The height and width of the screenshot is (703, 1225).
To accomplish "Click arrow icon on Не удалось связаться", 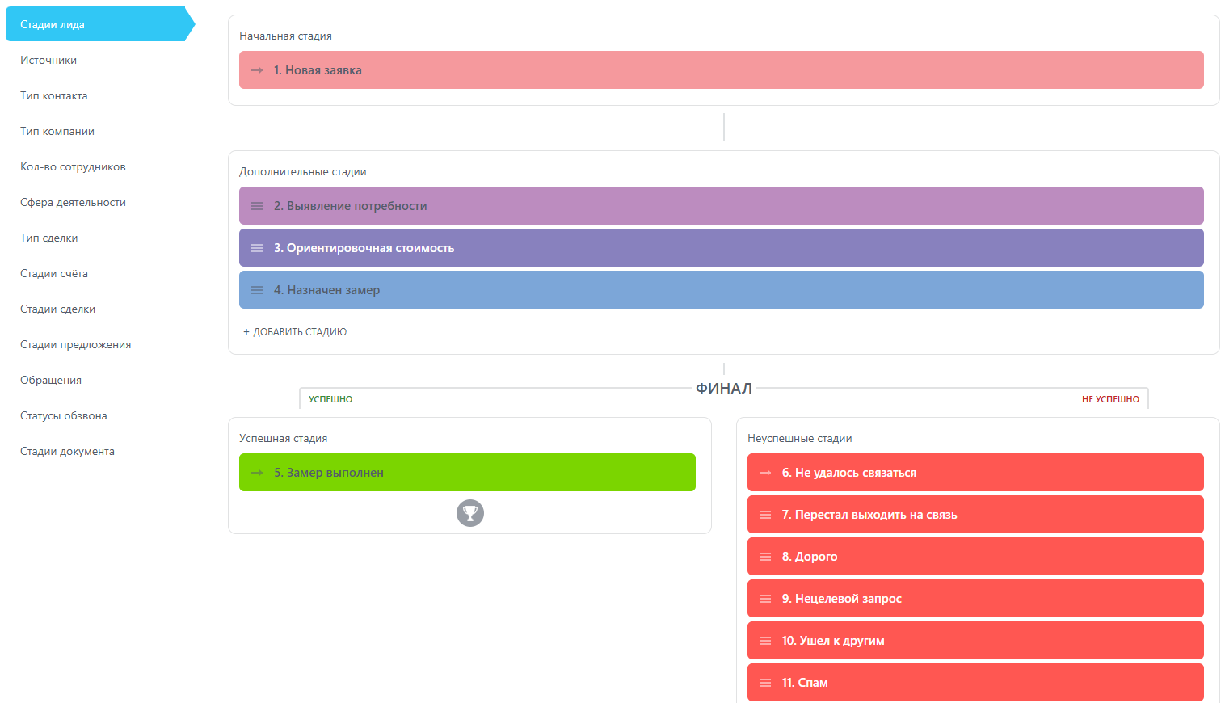I will 765,473.
